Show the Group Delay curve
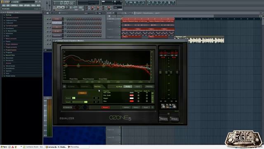 pyautogui.click(x=103, y=79)
